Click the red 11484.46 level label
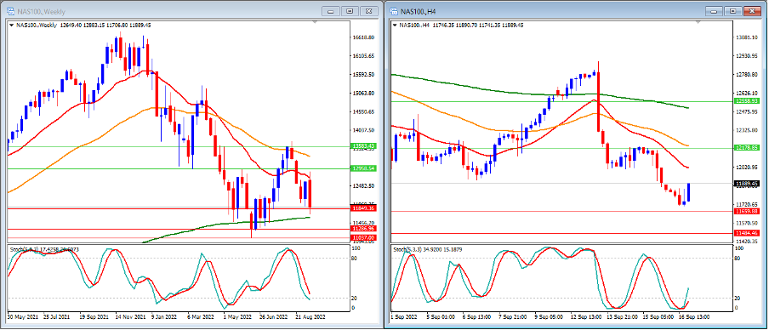The width and height of the screenshot is (769, 330). pyautogui.click(x=747, y=233)
